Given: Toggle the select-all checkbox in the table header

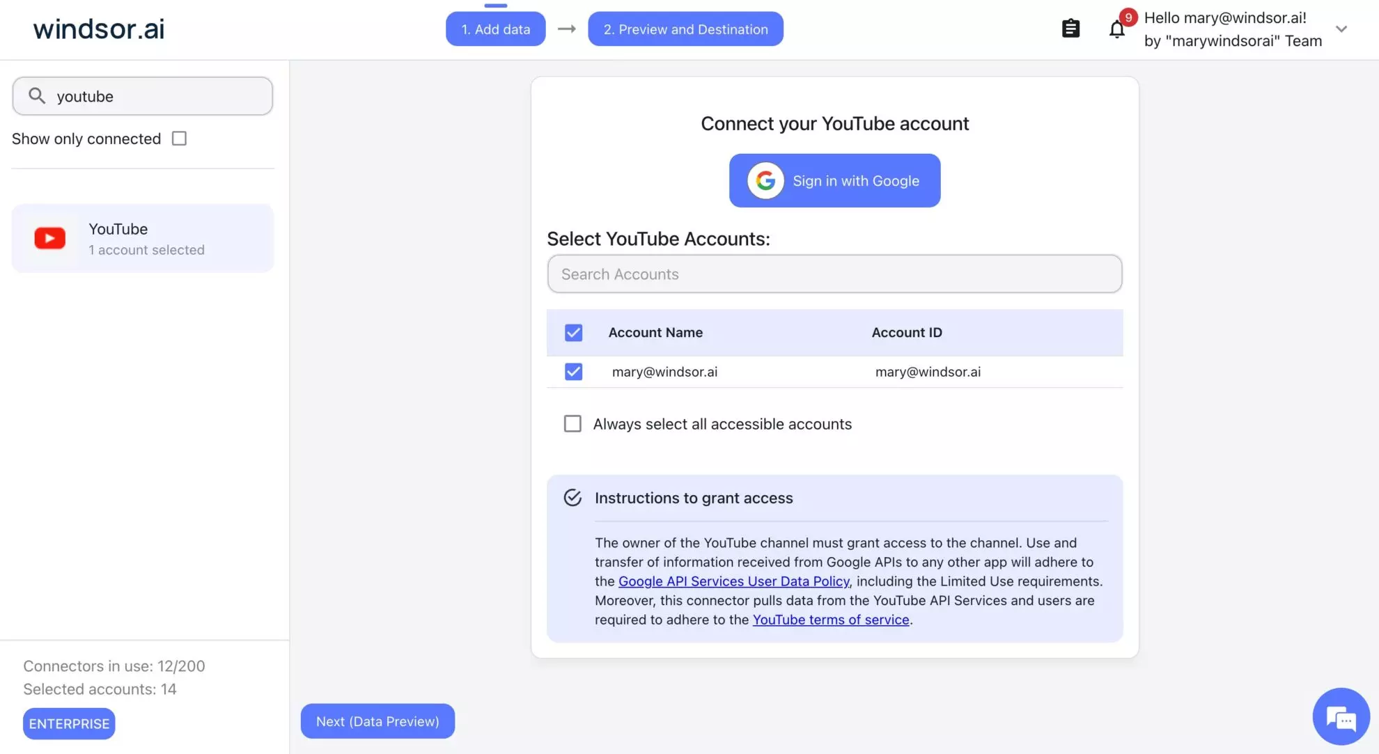Looking at the screenshot, I should pyautogui.click(x=573, y=333).
